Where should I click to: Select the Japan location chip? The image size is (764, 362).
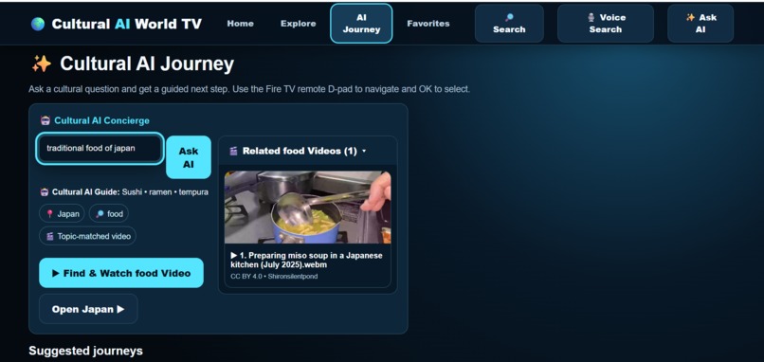(x=62, y=213)
